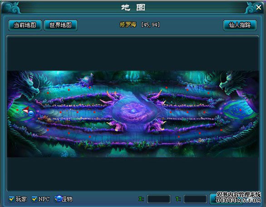Click the 修罗海 map name label
Screen dimensions: 266x207
(128, 25)
